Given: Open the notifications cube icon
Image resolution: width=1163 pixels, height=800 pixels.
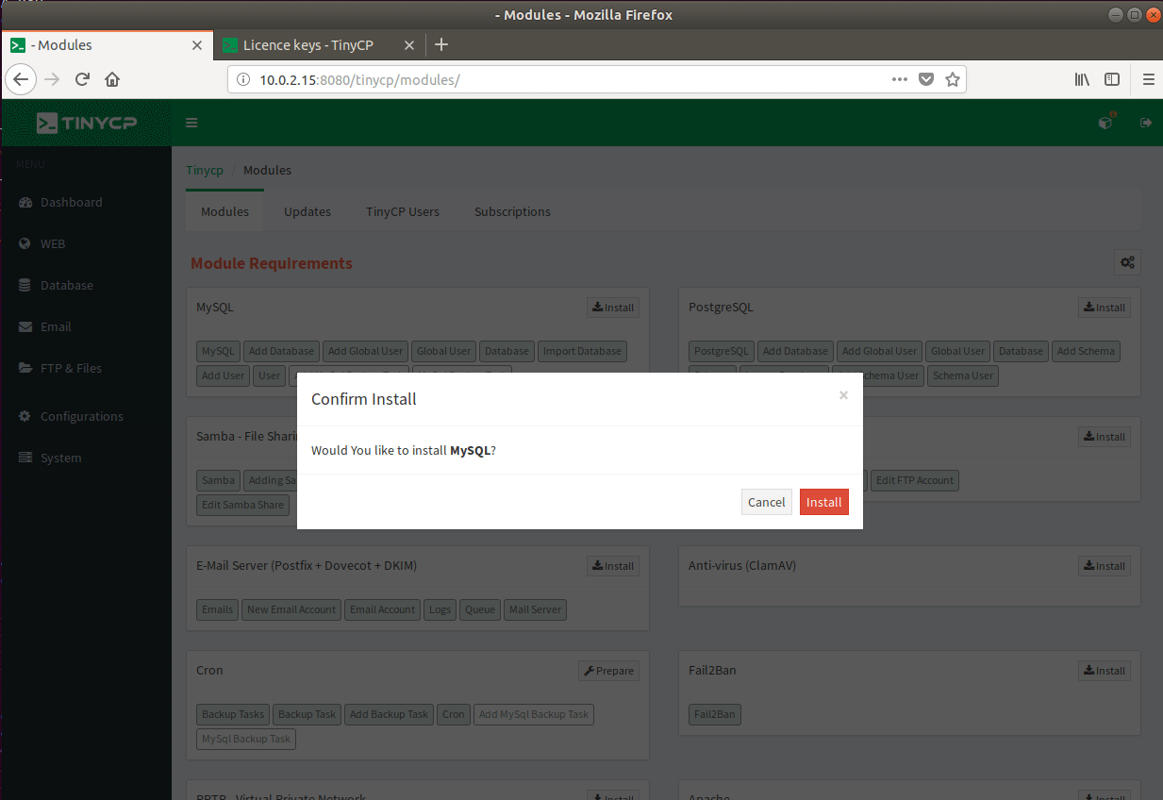Looking at the screenshot, I should (x=1105, y=123).
